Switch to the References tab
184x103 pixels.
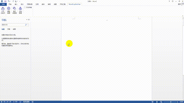tap(37, 4)
